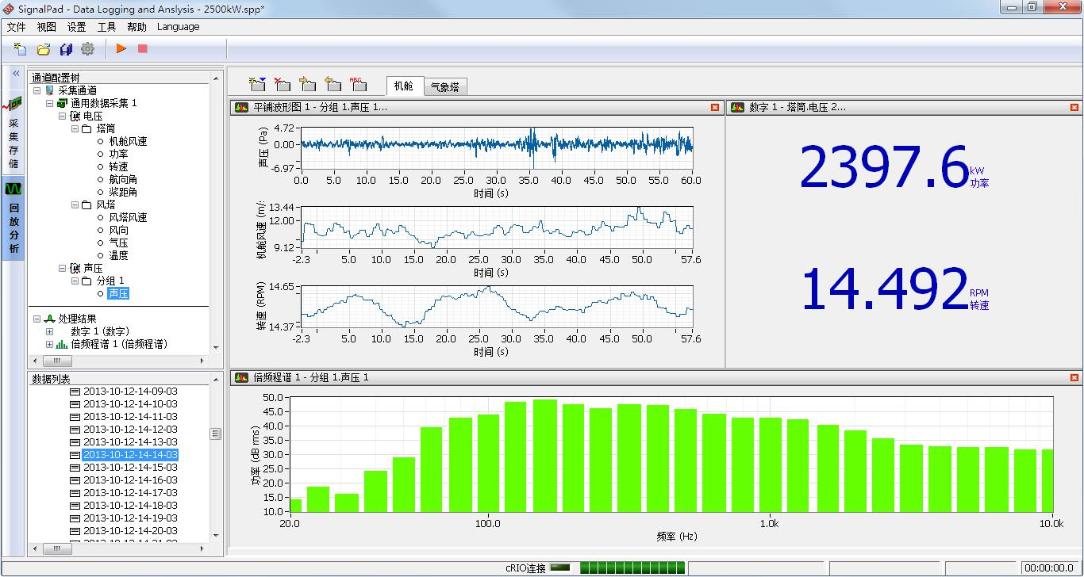The width and height of the screenshot is (1084, 577).
Task: Select 风向 channel in tree
Action: [118, 230]
